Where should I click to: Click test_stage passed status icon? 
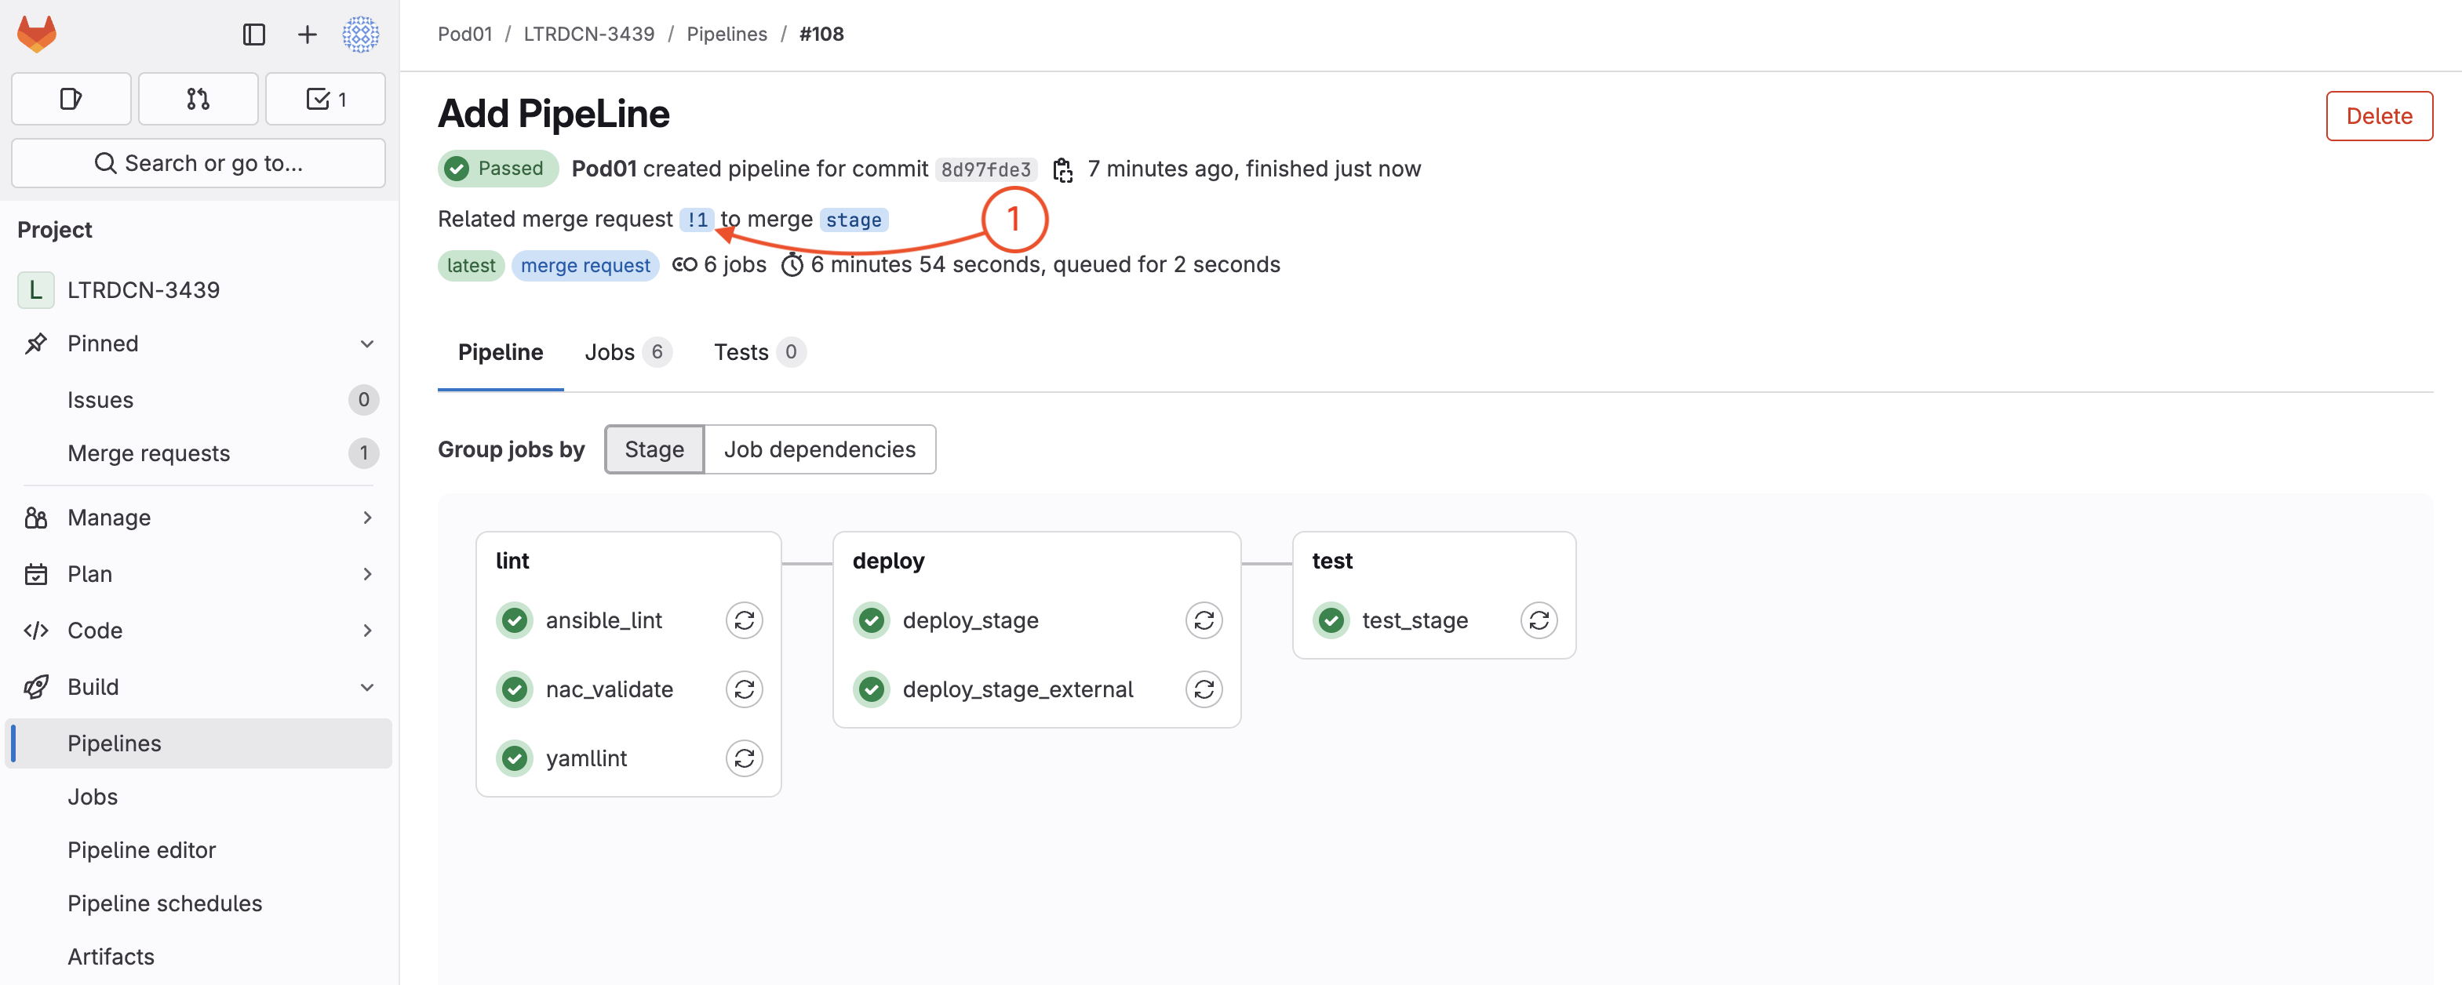tap(1331, 620)
